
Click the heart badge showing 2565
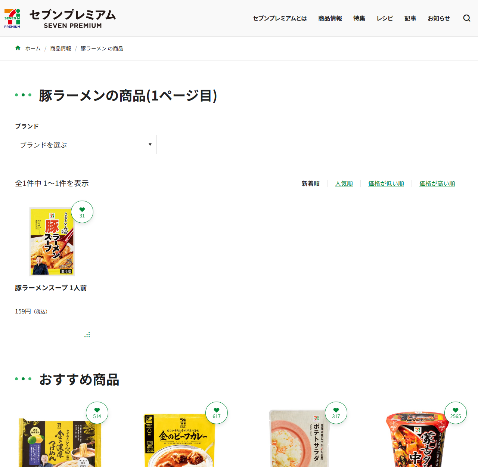click(x=456, y=413)
